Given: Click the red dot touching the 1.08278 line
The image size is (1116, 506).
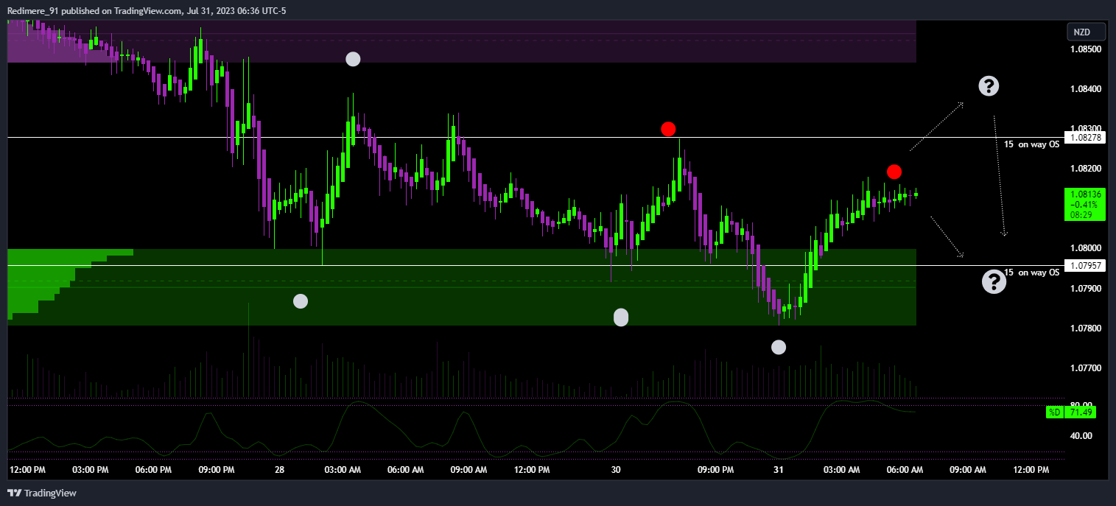Looking at the screenshot, I should click(x=668, y=129).
